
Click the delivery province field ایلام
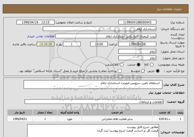point(137,52)
